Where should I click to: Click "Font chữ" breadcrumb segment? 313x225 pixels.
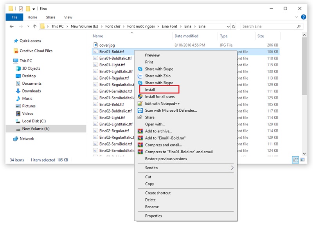pos(113,26)
